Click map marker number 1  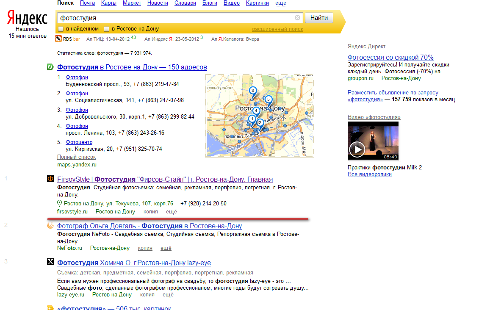(x=252, y=119)
